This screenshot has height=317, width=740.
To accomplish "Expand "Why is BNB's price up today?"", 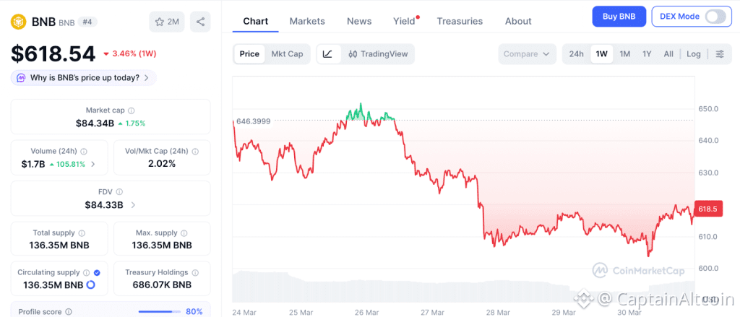I will [x=84, y=77].
